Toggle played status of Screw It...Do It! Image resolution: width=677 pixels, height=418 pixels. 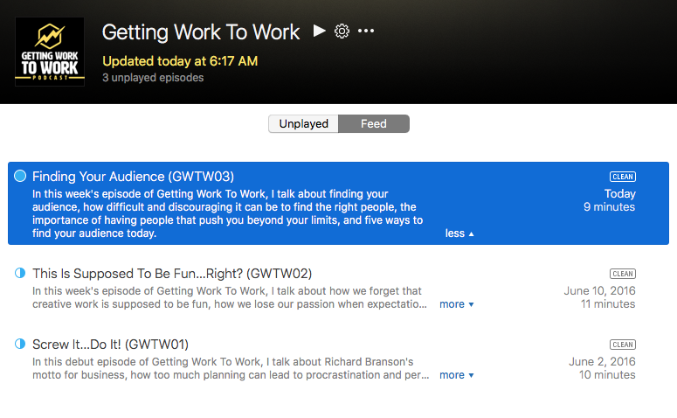(x=20, y=344)
